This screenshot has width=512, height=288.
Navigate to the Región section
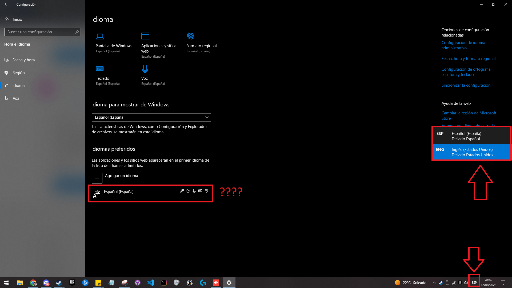pos(18,73)
